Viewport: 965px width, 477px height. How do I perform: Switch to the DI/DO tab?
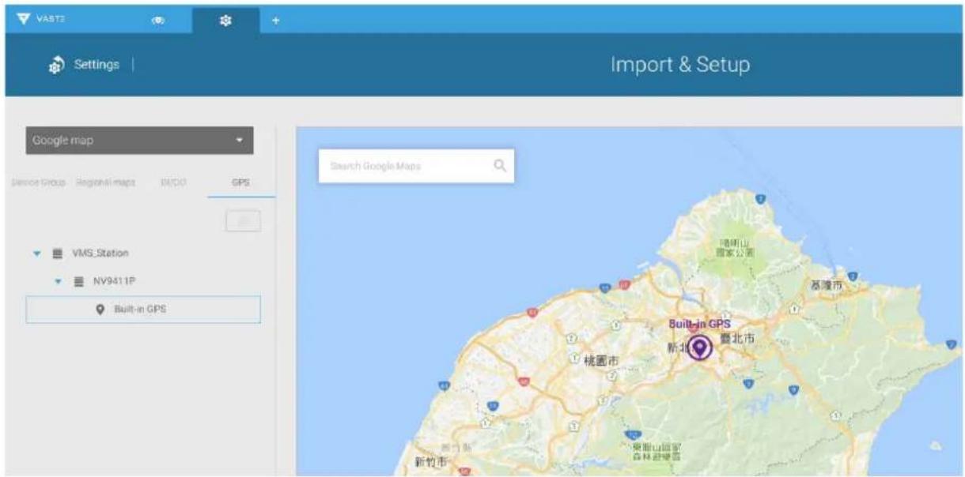(x=173, y=182)
